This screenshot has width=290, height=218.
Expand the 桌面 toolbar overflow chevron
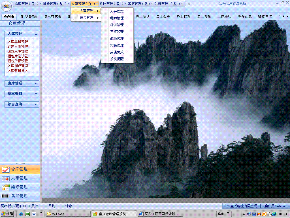click(x=228, y=213)
